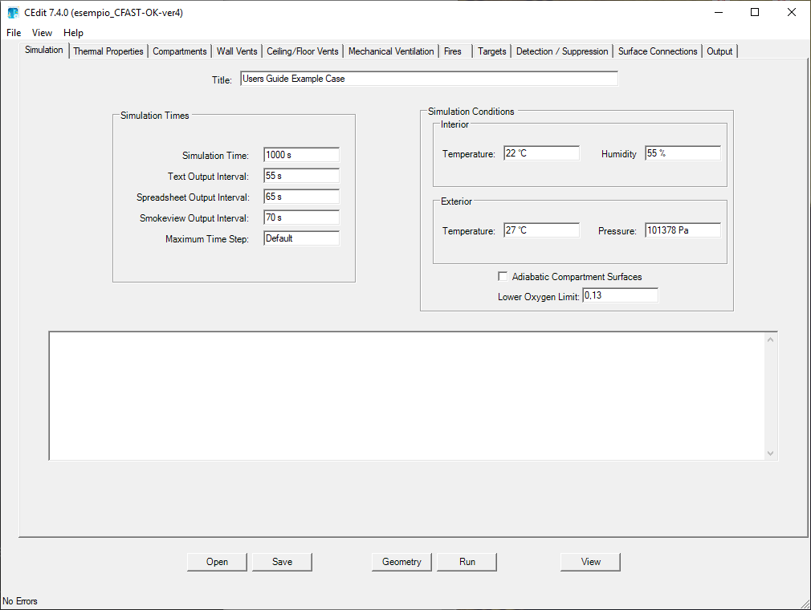This screenshot has height=610, width=811.
Task: Click the scroll down arrow in message box
Action: 771,453
